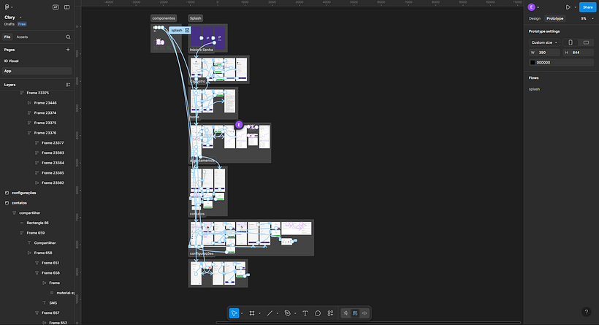Click the blue Share button
Viewport: 599px width, 325px height.
coord(587,7)
